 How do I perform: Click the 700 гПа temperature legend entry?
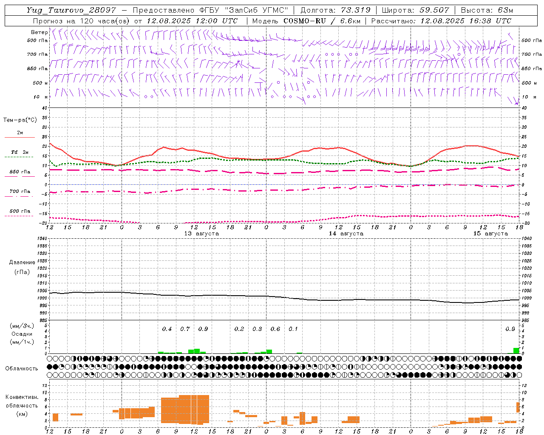20,192
